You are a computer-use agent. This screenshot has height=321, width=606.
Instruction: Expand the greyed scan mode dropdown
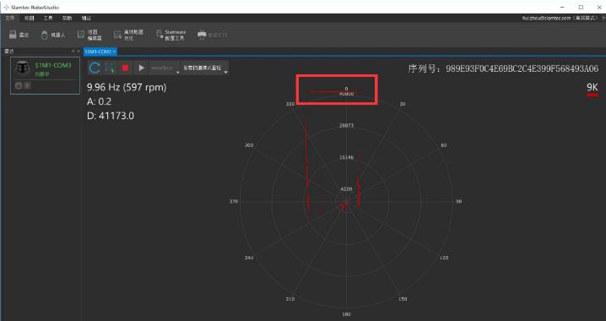click(165, 68)
